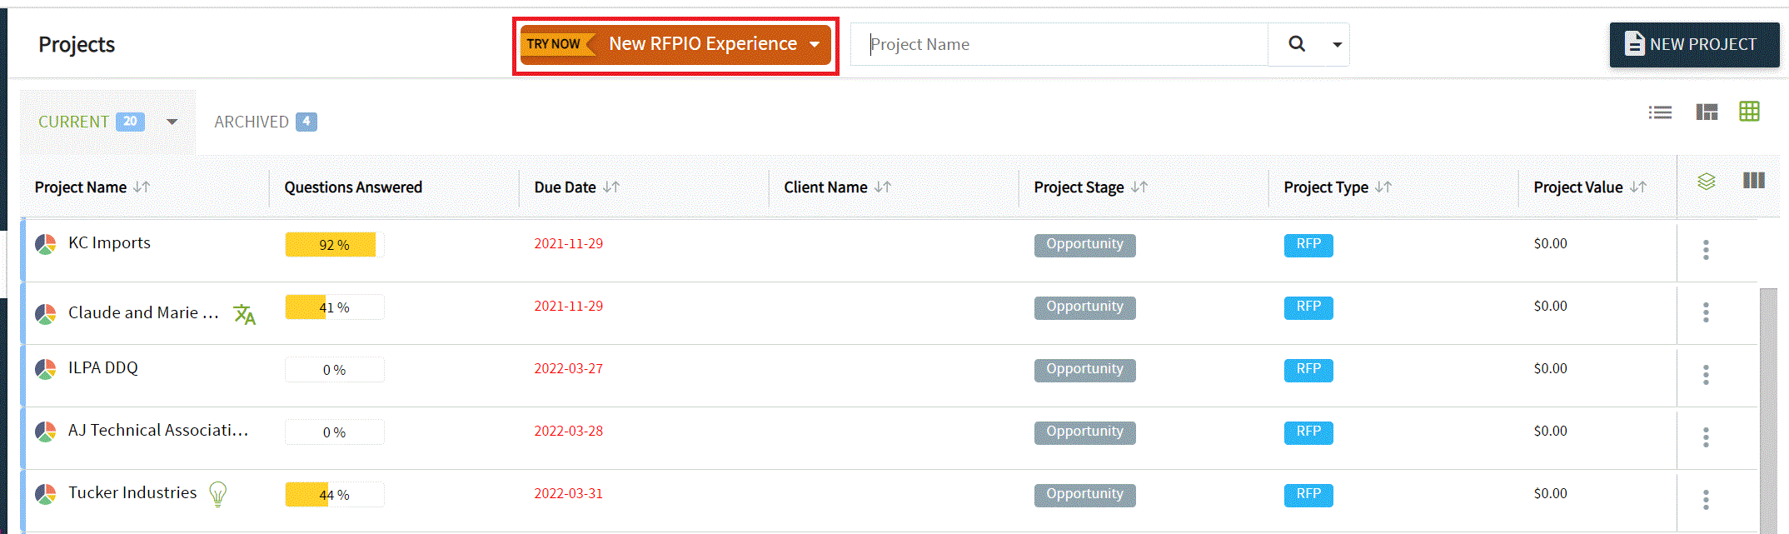Open the AJ Technical Associati project
The height and width of the screenshot is (534, 1789).
click(158, 430)
